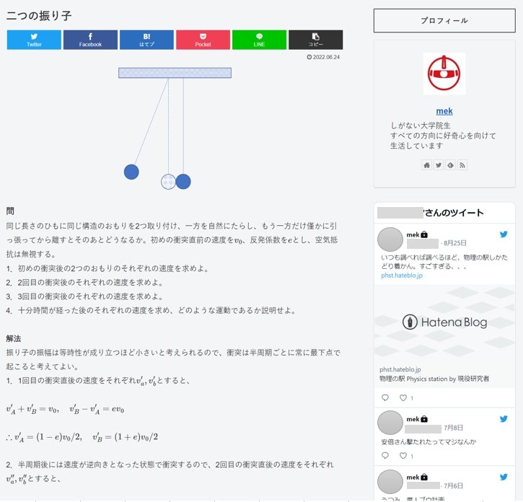Click the mek name on 8月25日 tweet
Image resolution: width=523 pixels, height=502 pixels.
coord(413,235)
